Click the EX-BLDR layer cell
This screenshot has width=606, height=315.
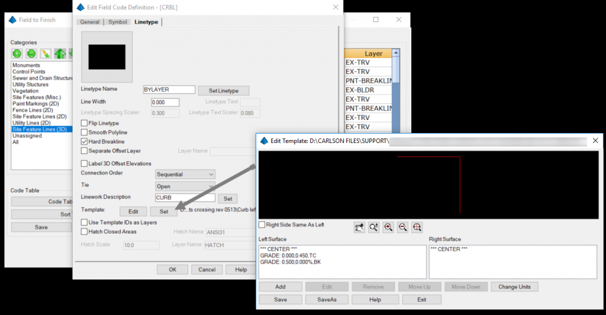368,90
